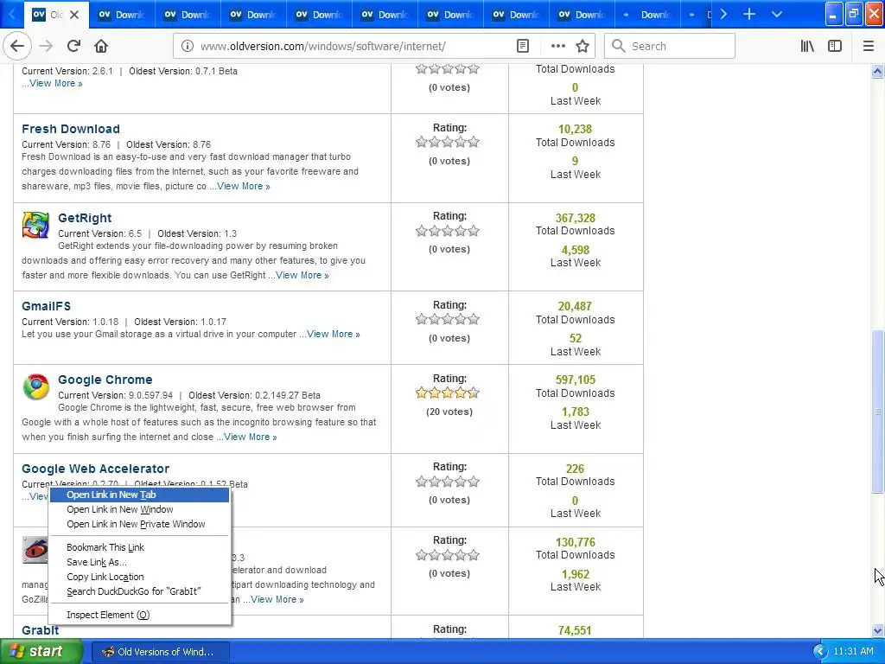
Task: Select Save Link As...
Action: [139, 562]
